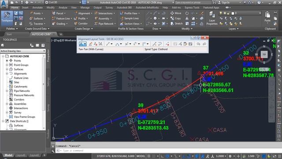Open the Annotate ribbon tab
Image resolution: width=282 pixels, height=159 pixels.
(x=37, y=8)
